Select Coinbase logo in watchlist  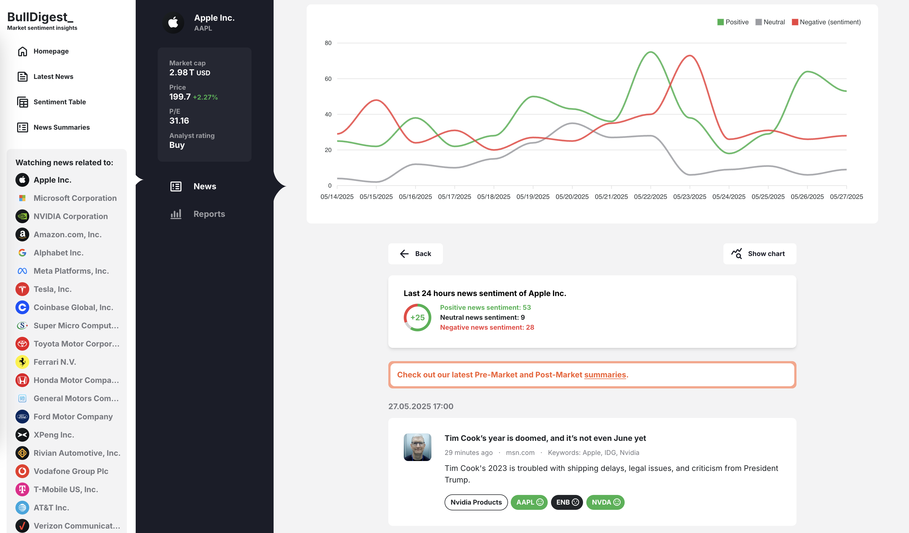pyautogui.click(x=22, y=307)
